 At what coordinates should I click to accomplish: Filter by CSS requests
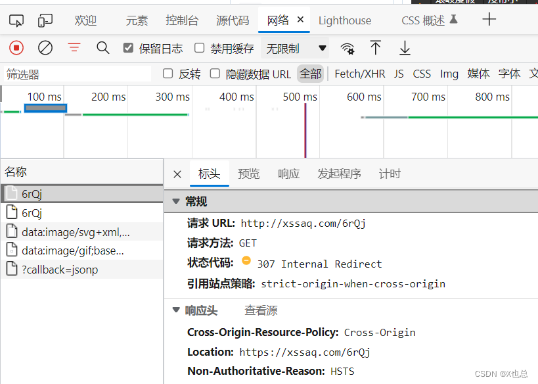click(x=422, y=74)
